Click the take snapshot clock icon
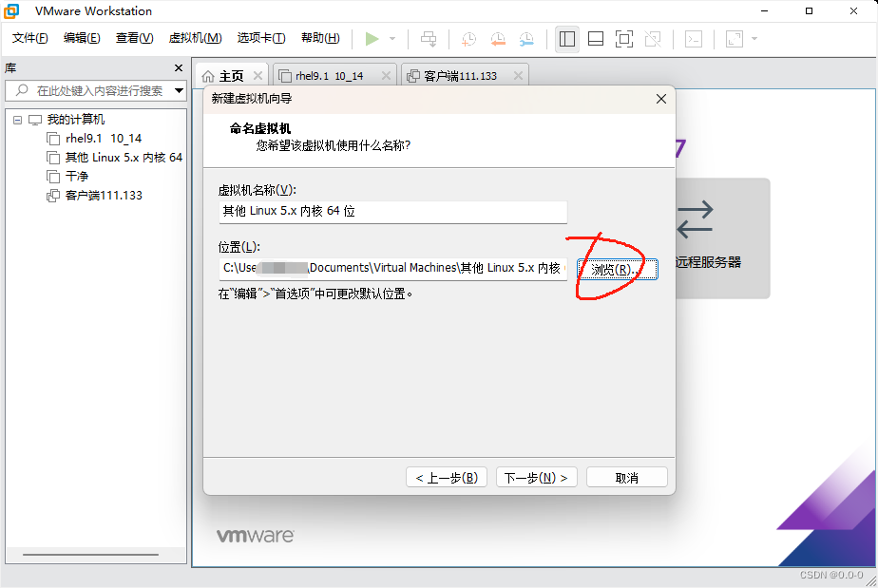Viewport: 878px width, 588px height. [468, 39]
